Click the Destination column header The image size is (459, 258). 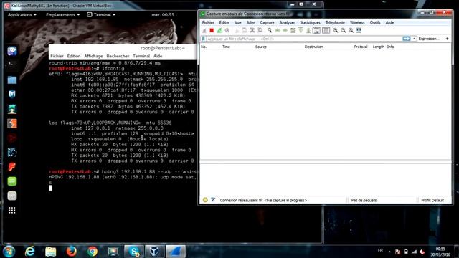(314, 47)
